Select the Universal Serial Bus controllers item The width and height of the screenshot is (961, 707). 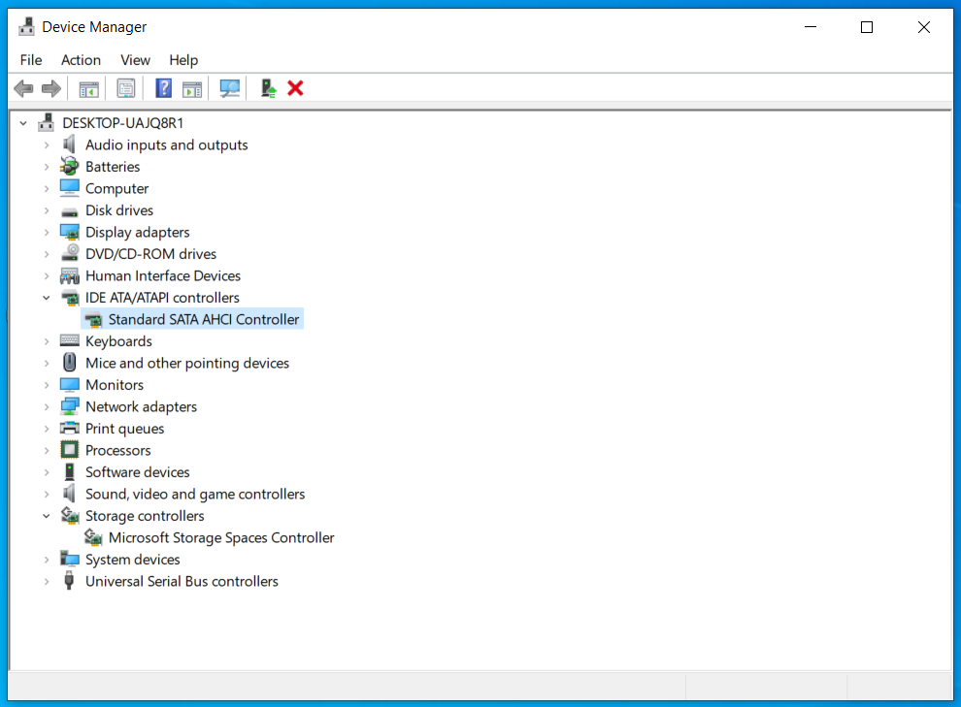click(182, 582)
